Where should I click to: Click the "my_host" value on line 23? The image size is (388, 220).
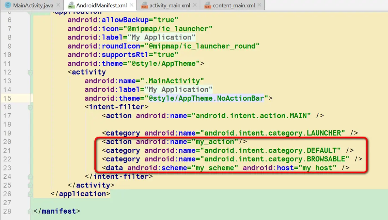click(x=317, y=168)
